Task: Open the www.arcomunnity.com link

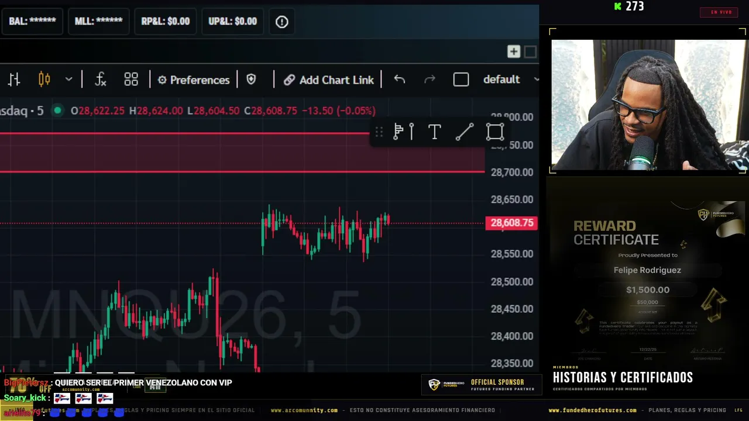Action: pyautogui.click(x=304, y=410)
